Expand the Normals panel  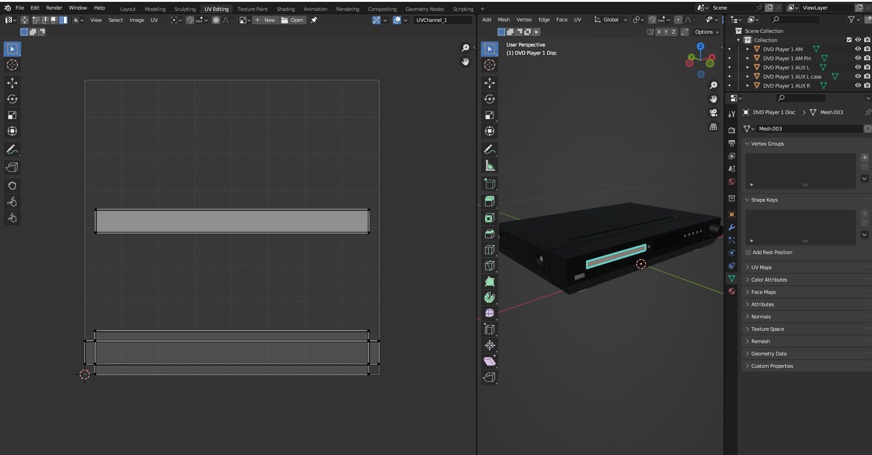761,317
